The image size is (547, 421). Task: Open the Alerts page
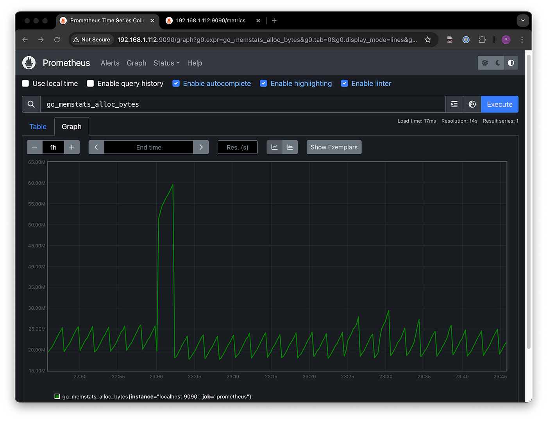pos(110,63)
